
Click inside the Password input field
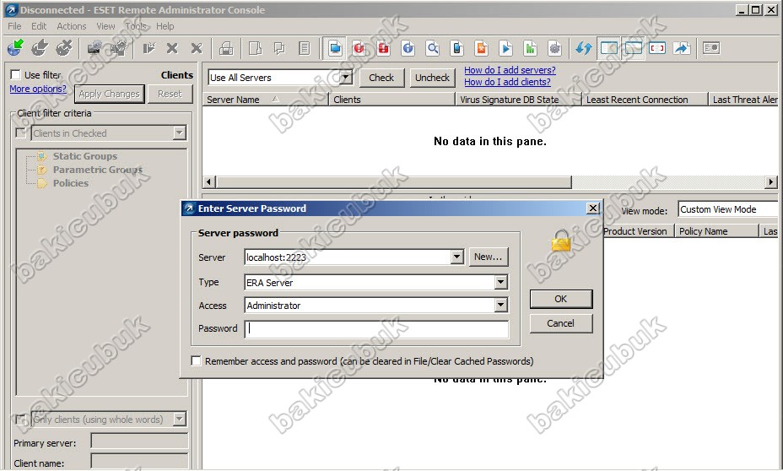(376, 328)
